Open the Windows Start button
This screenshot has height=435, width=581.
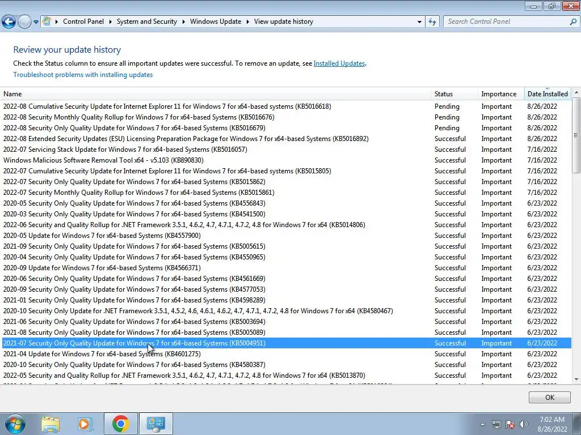(15, 424)
